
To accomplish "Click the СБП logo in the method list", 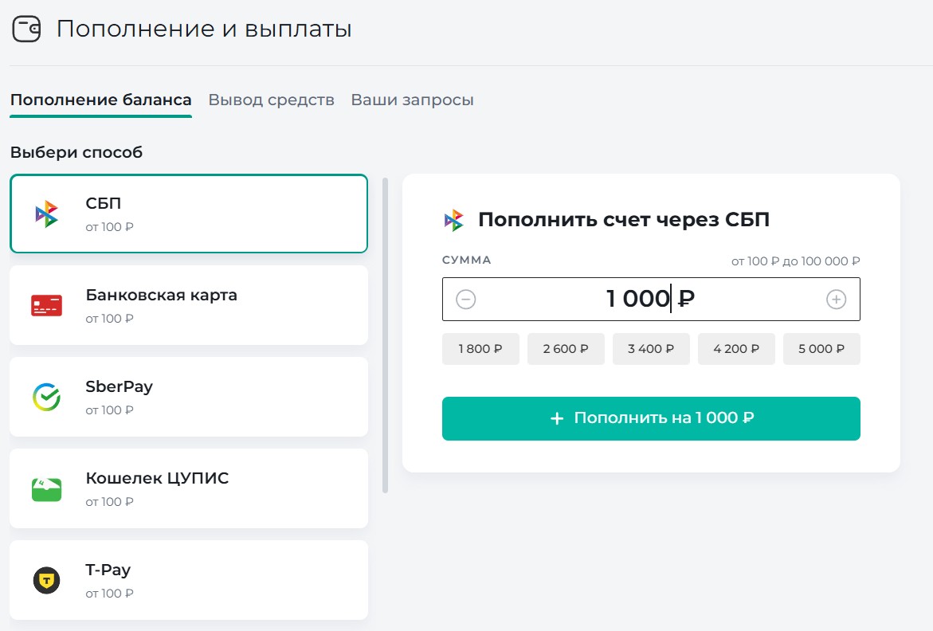I will (x=46, y=214).
